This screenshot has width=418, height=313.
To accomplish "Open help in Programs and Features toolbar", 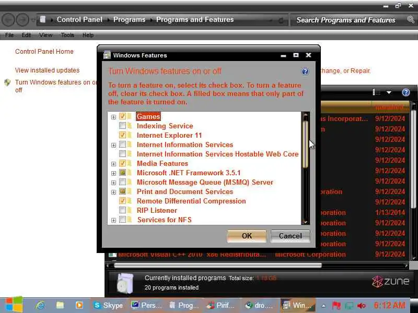I will tap(405, 92).
